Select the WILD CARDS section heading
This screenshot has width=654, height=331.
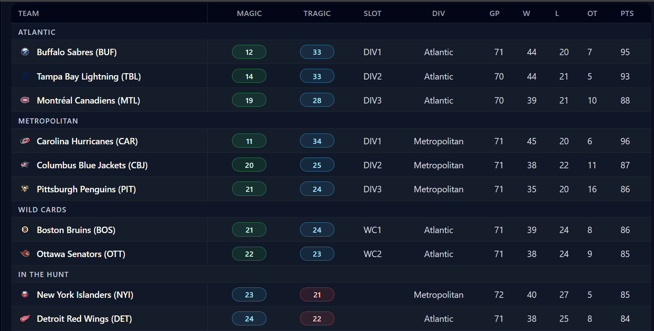[x=42, y=210]
